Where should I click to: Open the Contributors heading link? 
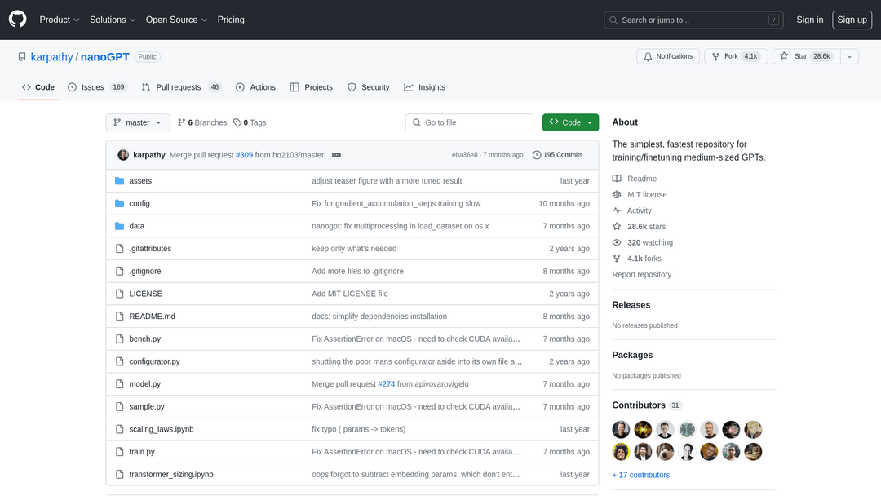pos(647,405)
